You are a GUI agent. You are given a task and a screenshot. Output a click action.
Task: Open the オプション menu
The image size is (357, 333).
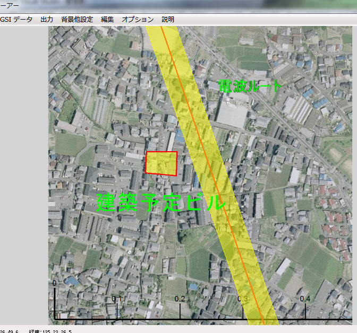coord(138,19)
